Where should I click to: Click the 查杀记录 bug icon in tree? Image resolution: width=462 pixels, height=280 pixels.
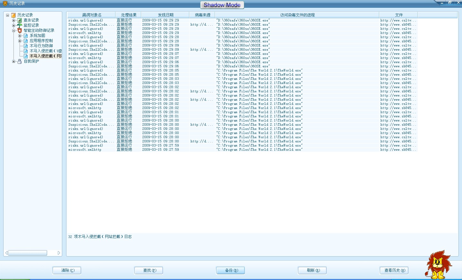[x=20, y=20]
